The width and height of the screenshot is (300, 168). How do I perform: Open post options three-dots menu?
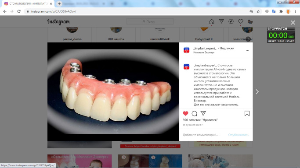point(247,50)
